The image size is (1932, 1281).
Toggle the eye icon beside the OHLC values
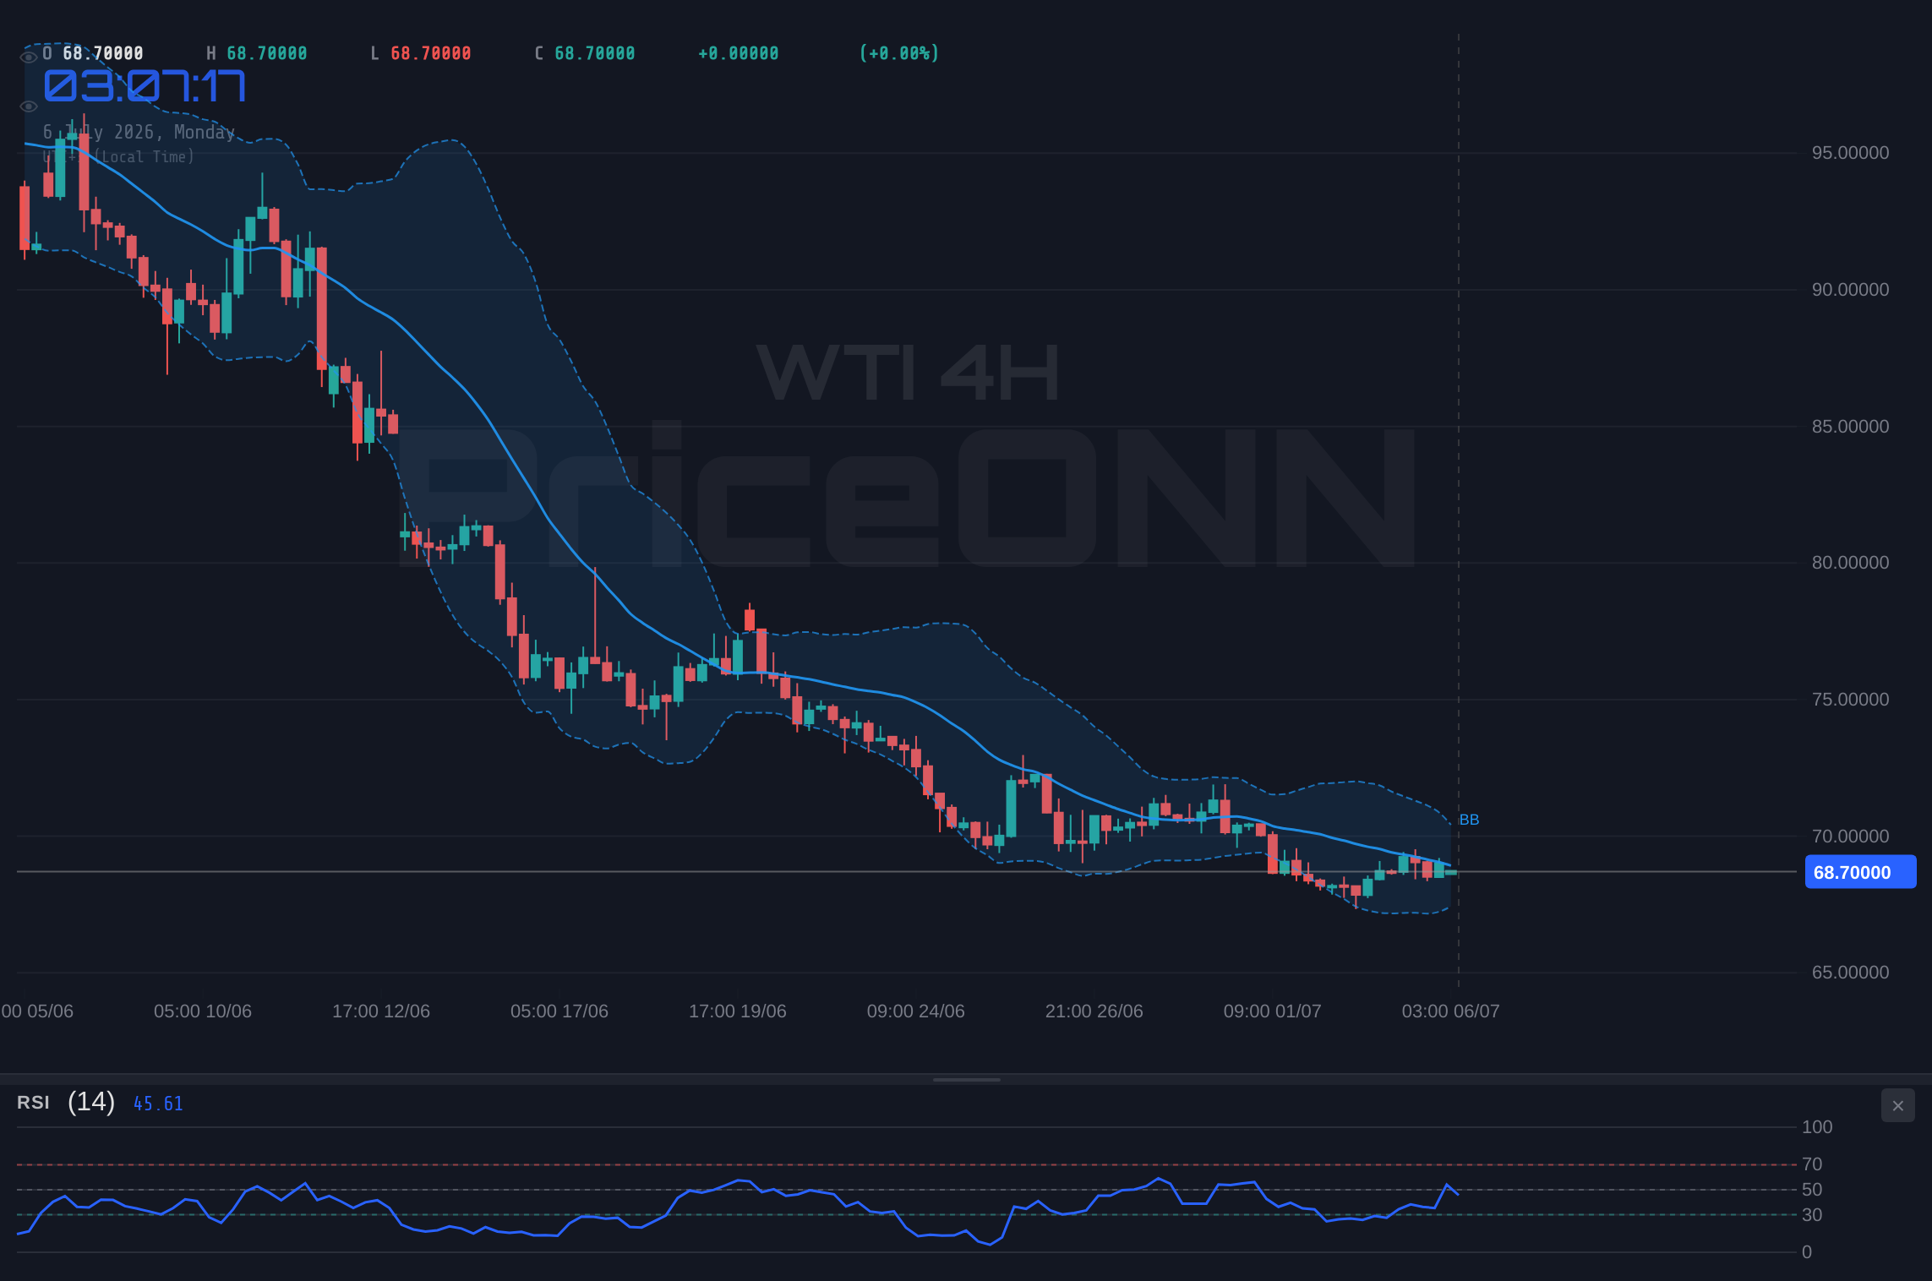pos(29,57)
